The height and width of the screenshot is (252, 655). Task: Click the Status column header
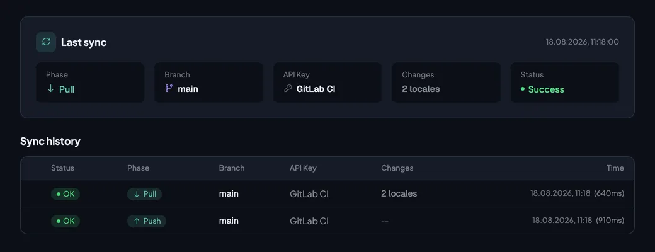pos(62,168)
